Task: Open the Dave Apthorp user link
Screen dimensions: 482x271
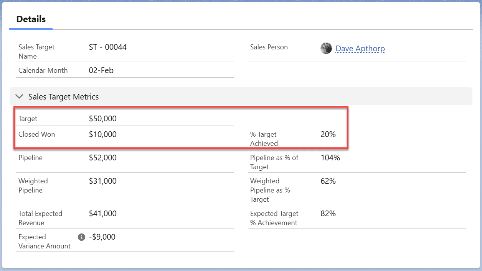Action: tap(360, 49)
